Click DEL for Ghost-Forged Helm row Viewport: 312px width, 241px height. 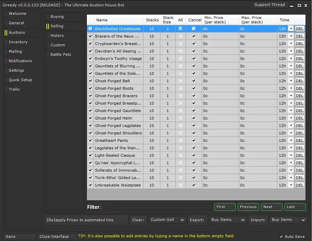299,118
